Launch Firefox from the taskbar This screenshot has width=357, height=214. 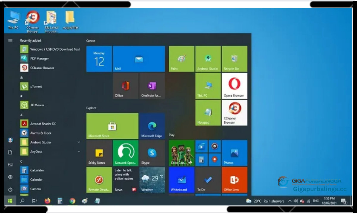[x=47, y=201]
